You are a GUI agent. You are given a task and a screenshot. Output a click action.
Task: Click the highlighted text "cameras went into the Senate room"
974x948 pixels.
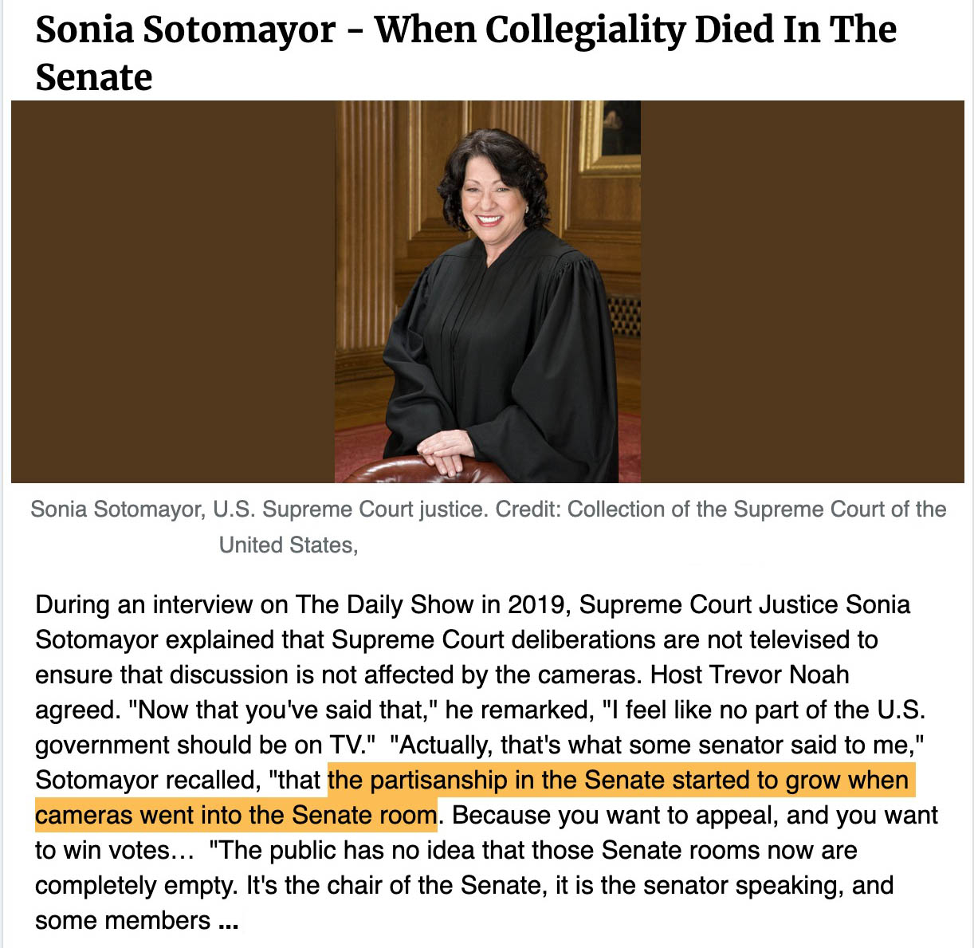pos(236,815)
